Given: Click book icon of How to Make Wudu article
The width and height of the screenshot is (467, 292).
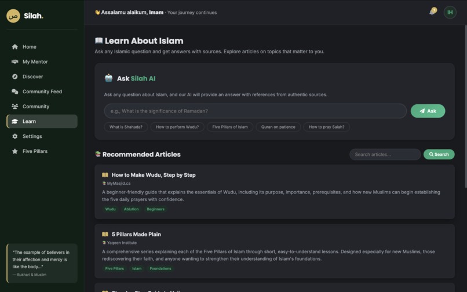Looking at the screenshot, I should pos(105,175).
